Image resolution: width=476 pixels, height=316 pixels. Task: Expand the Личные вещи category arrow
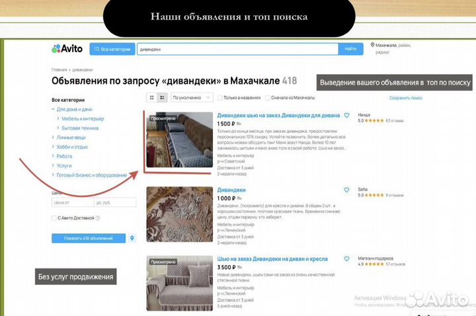[53, 138]
